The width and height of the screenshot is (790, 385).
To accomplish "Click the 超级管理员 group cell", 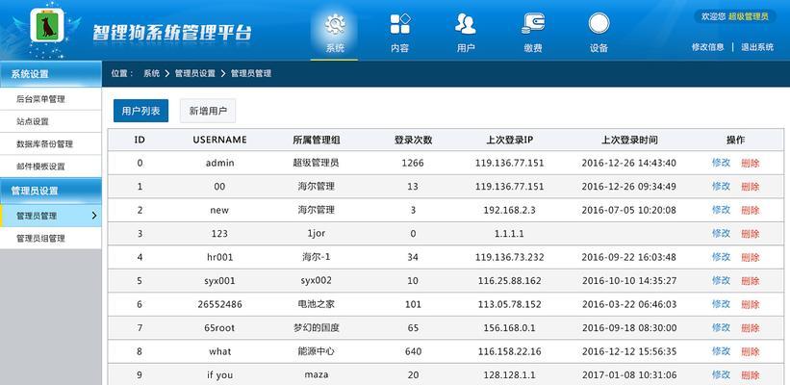I will point(316,163).
